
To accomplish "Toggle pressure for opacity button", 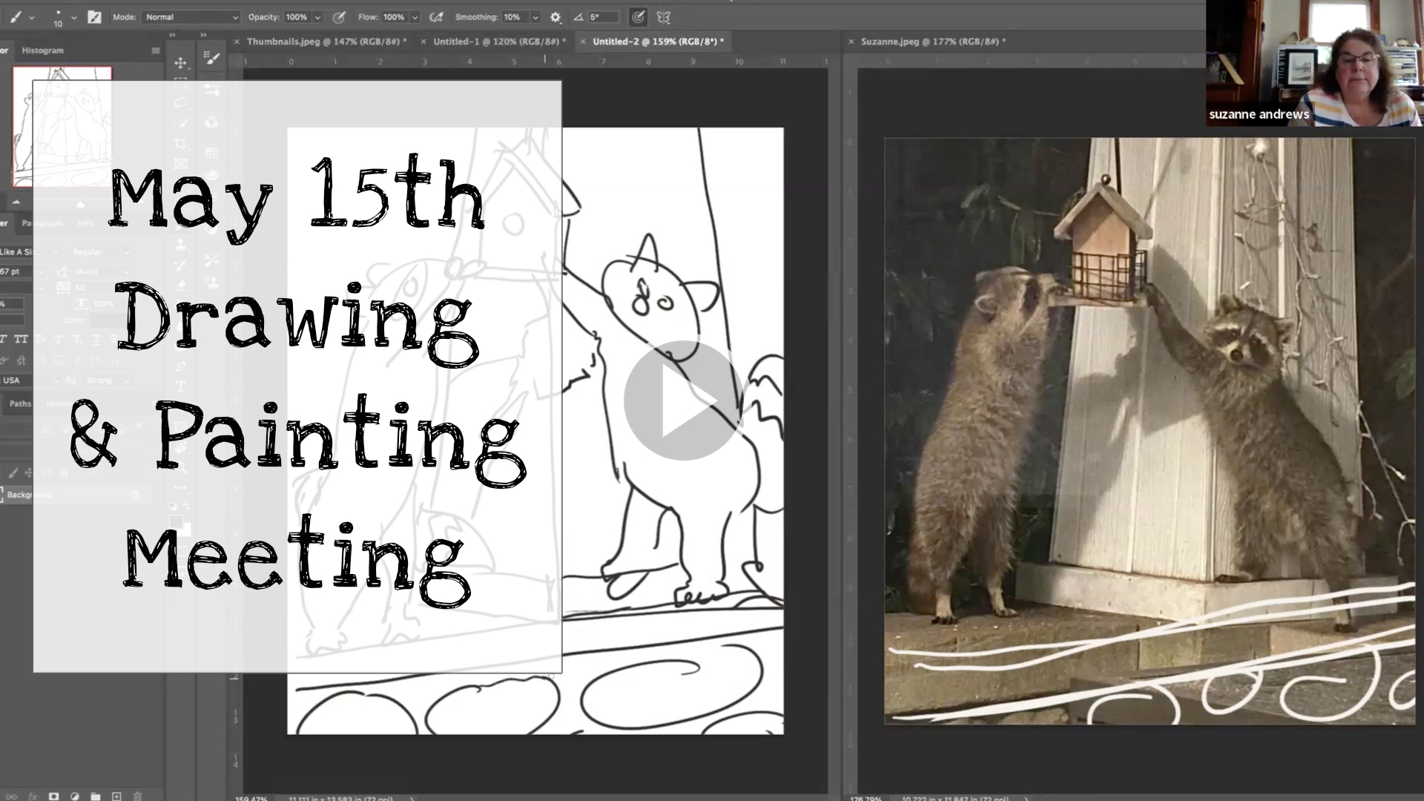I will pyautogui.click(x=339, y=17).
